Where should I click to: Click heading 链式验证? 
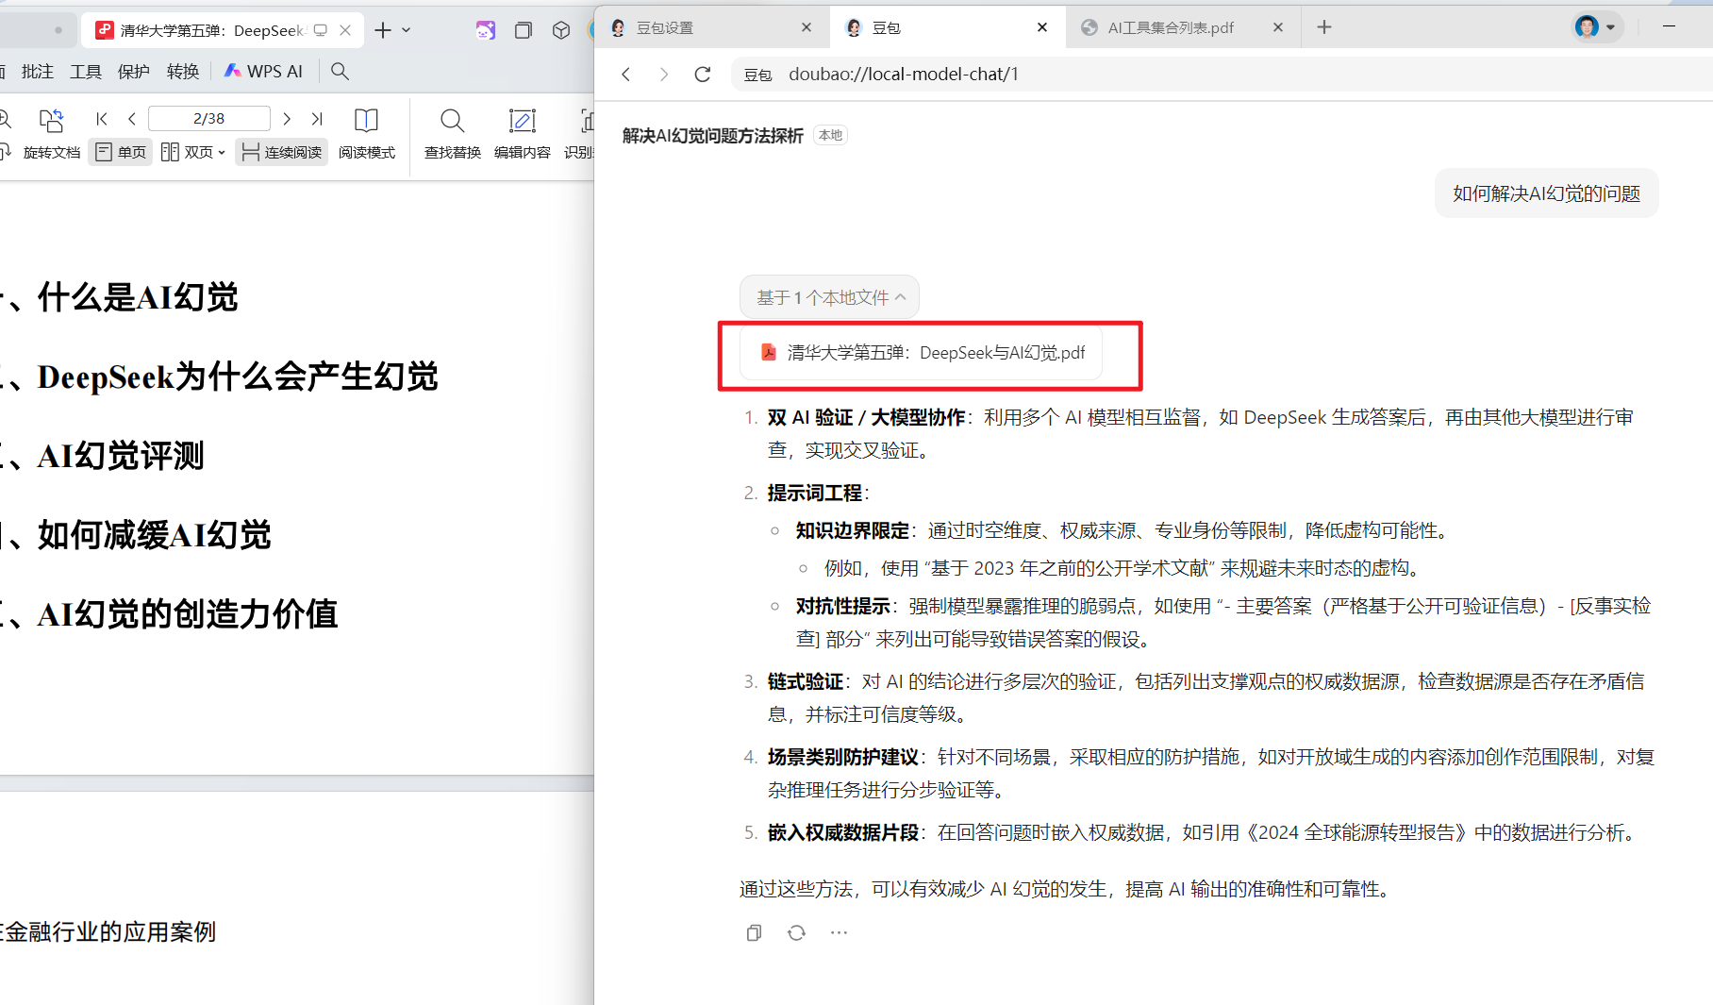pyautogui.click(x=805, y=681)
